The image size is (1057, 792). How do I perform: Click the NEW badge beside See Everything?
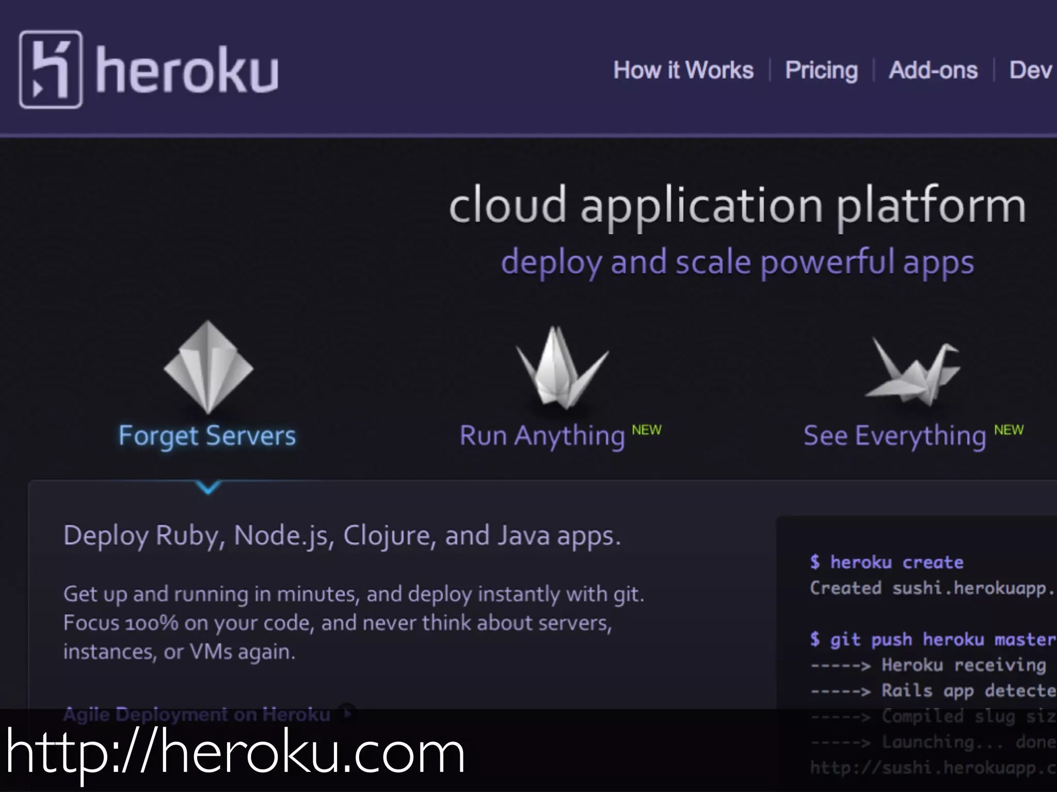[1009, 430]
